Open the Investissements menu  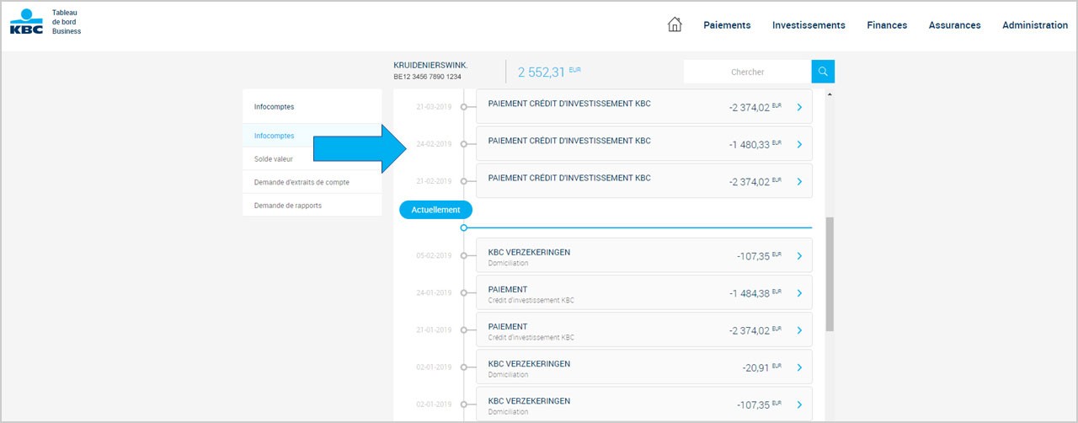pyautogui.click(x=808, y=25)
